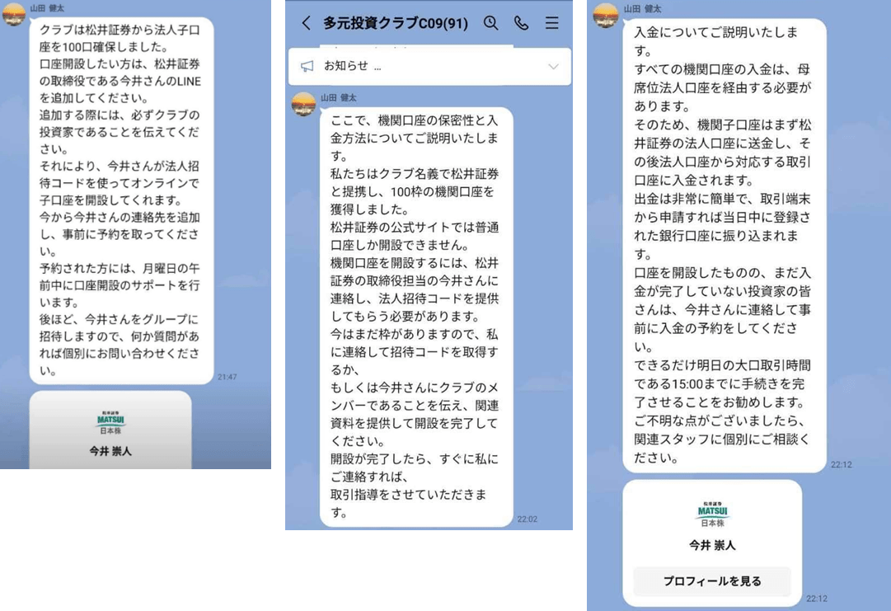Viewport: 891px width, 611px height.
Task: Tap message starting クラブは松井証券から法人子口座
Action: pos(122,200)
